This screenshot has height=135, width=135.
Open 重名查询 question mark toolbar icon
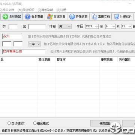27,16
